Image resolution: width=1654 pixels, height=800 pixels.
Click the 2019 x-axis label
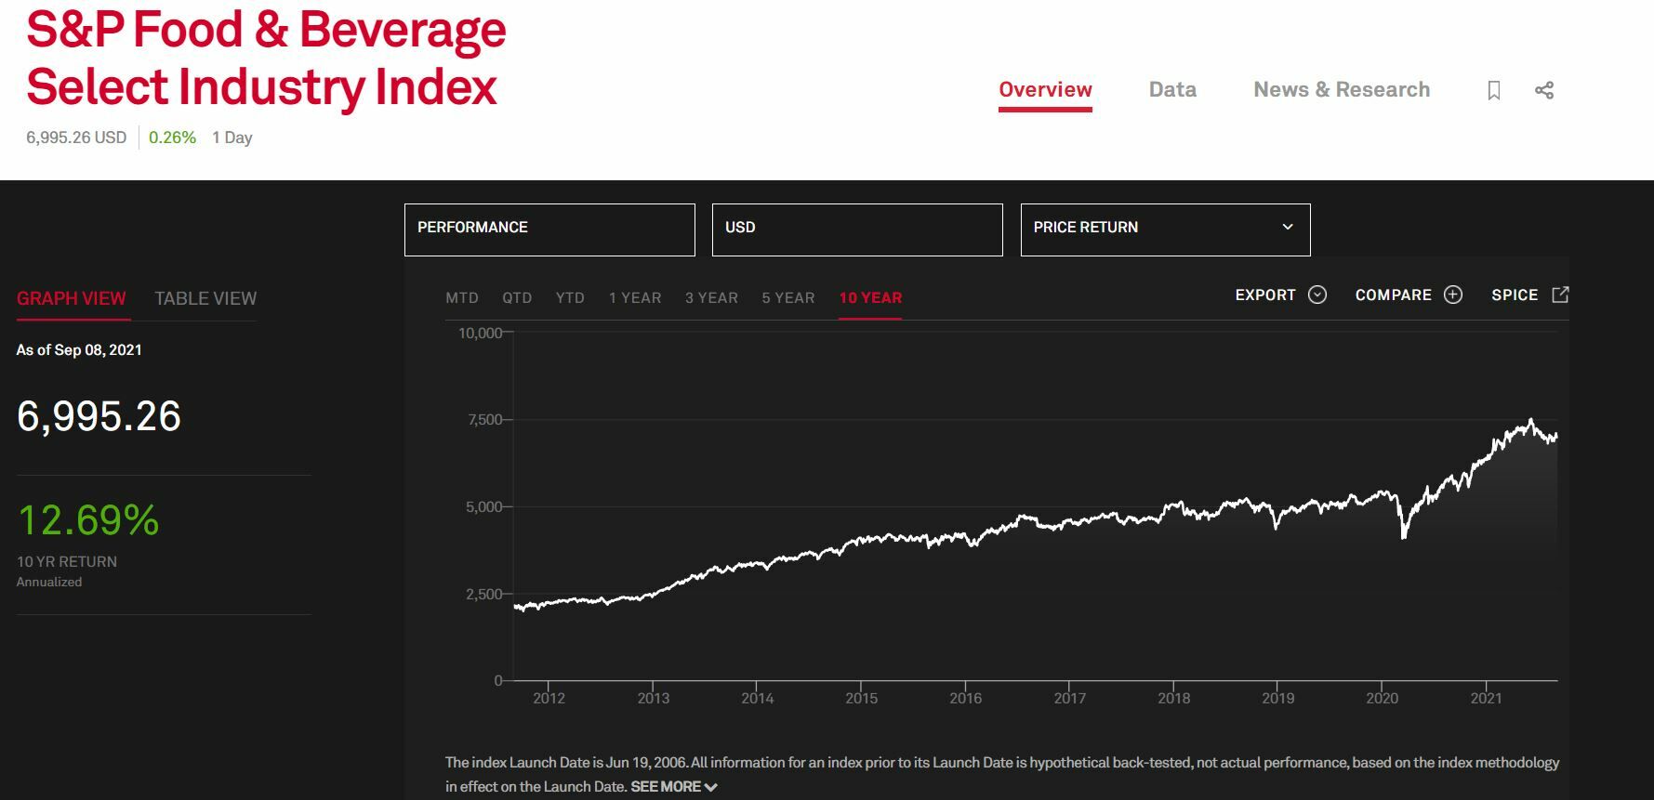click(x=1277, y=699)
